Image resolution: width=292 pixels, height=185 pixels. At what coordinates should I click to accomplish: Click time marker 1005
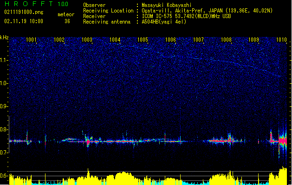pos(143,40)
